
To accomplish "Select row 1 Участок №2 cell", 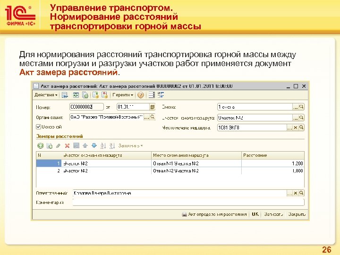I will [106, 163].
